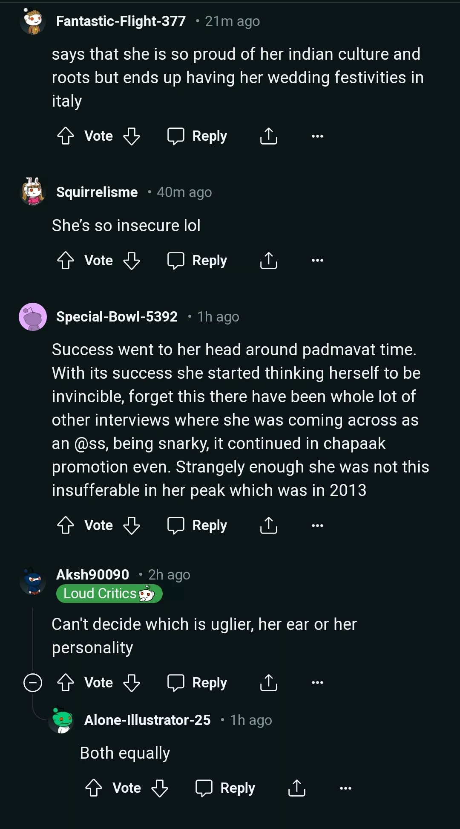Collapse Aksh90090's comment thread

pyautogui.click(x=33, y=683)
